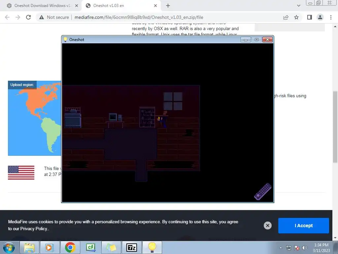Bookmark this page with the star icon
This screenshot has height=254, width=338.
pos(296,17)
